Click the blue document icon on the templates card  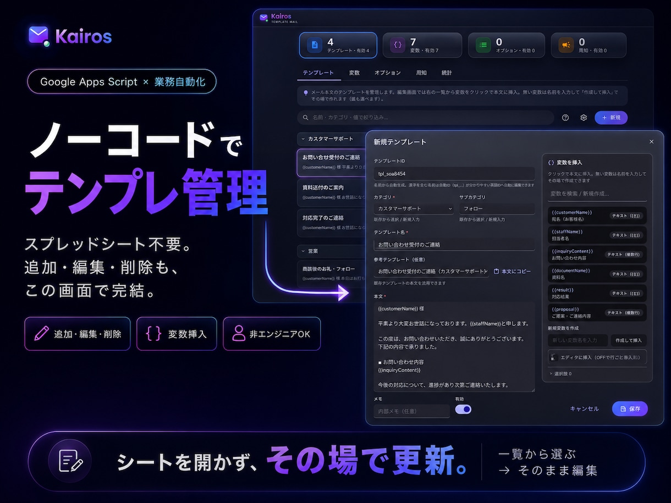point(315,46)
